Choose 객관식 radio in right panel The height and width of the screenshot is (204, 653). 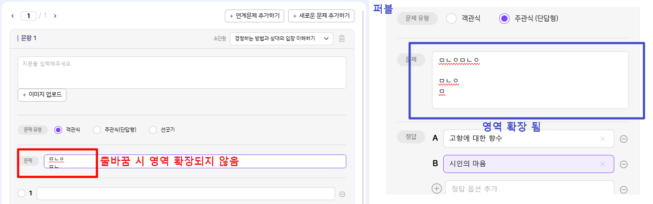[451, 19]
